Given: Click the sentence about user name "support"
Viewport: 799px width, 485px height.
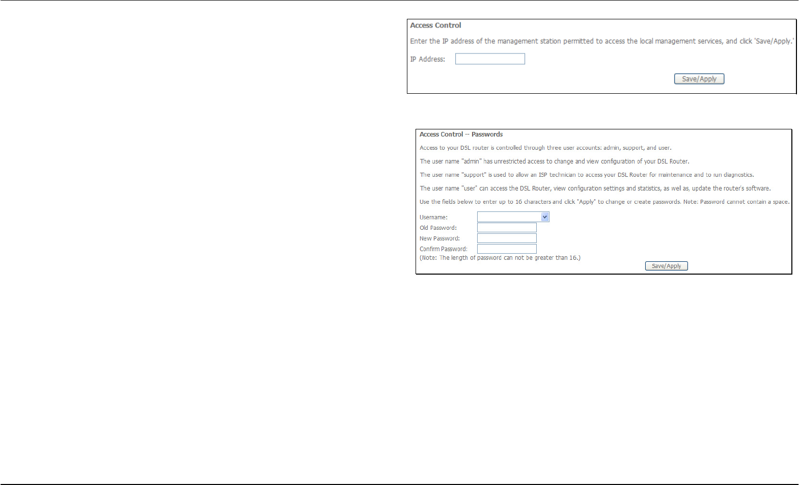Looking at the screenshot, I should (587, 175).
